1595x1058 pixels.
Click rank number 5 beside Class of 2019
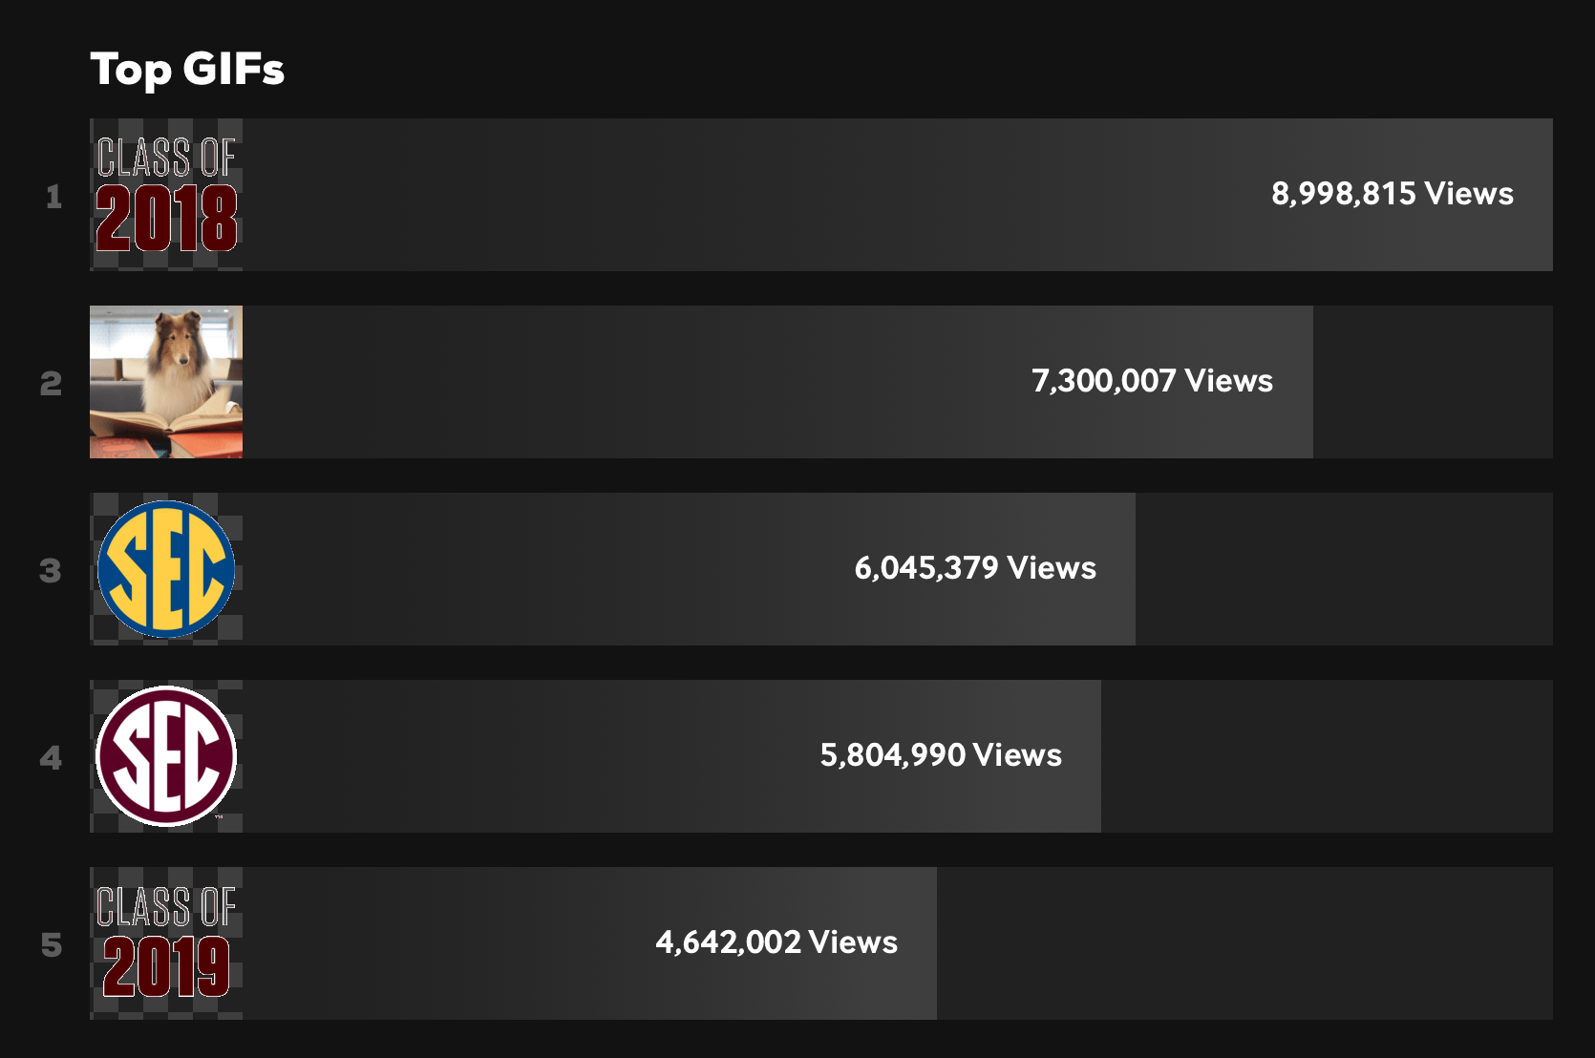pyautogui.click(x=51, y=945)
